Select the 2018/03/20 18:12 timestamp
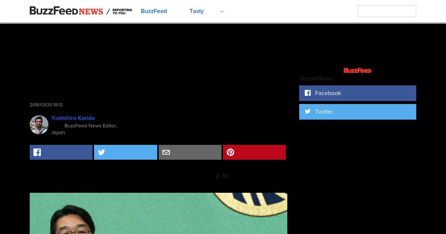The image size is (446, 234). pyautogui.click(x=46, y=105)
